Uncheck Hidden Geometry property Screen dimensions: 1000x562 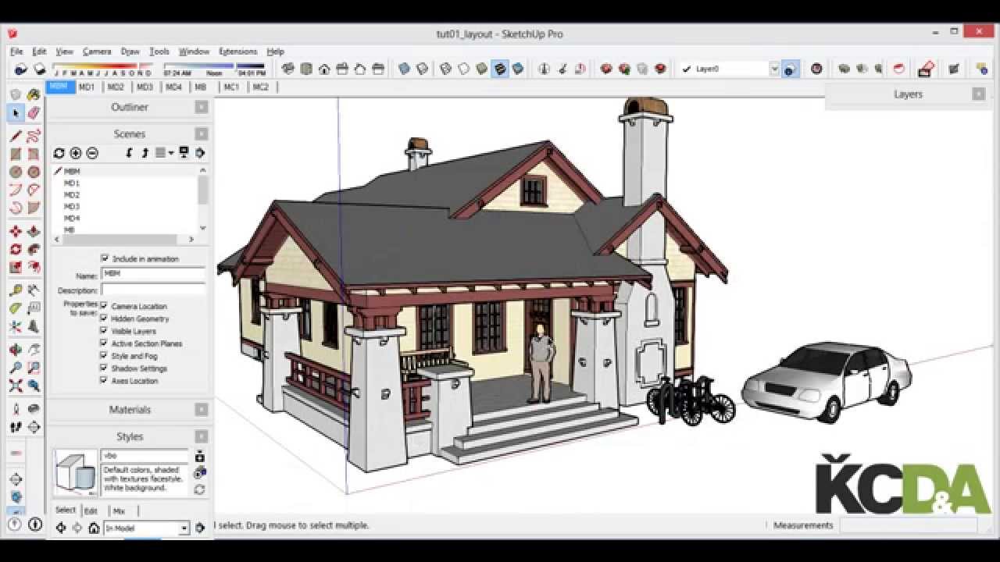[104, 318]
